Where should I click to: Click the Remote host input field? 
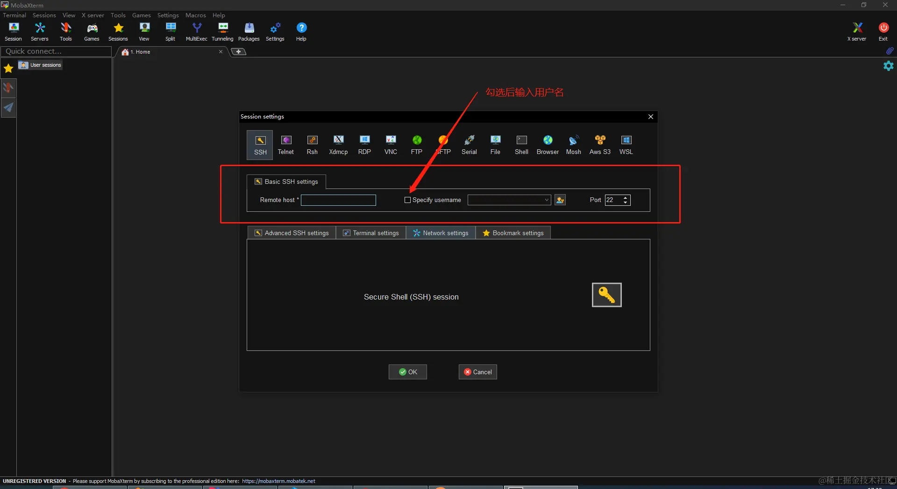tap(338, 200)
